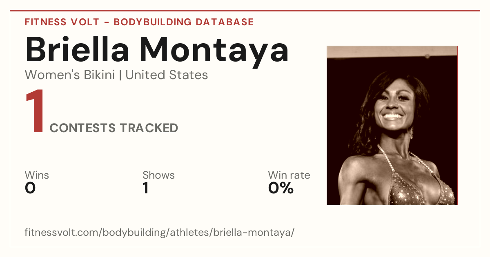Click the Shows value 1
The image size is (490, 257).
click(x=145, y=188)
